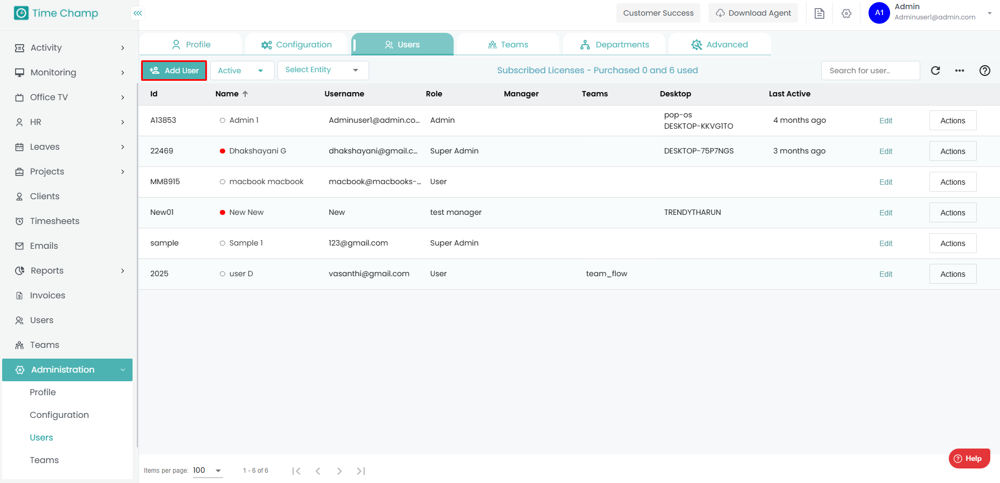Image resolution: width=1000 pixels, height=483 pixels.
Task: Select the Users tab
Action: (x=402, y=45)
